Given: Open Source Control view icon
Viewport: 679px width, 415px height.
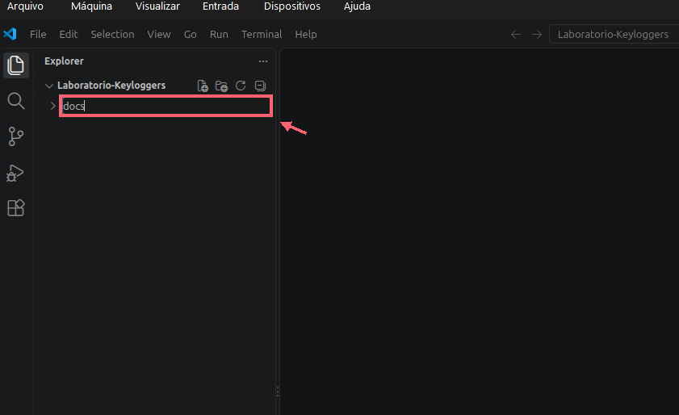Looking at the screenshot, I should [16, 136].
